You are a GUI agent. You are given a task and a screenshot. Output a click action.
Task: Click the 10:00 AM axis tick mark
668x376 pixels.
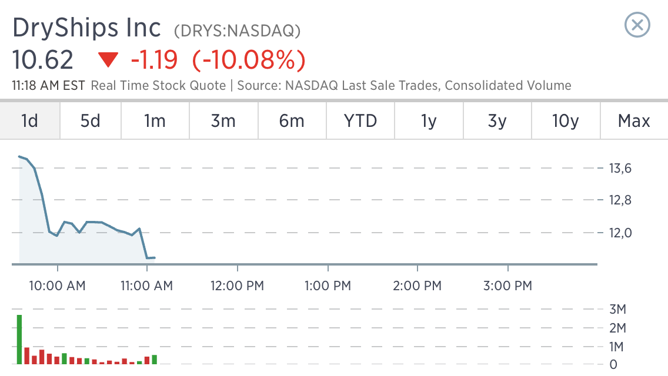58,268
